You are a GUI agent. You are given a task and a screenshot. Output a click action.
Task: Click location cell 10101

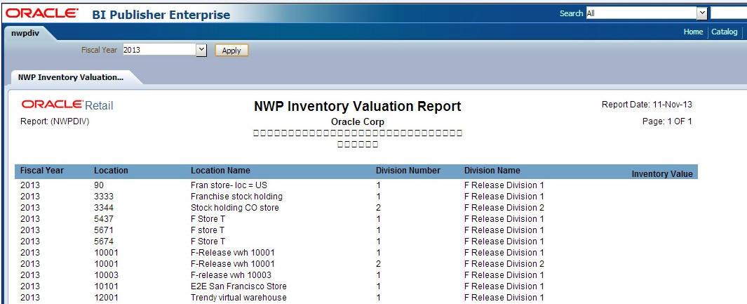(x=106, y=286)
